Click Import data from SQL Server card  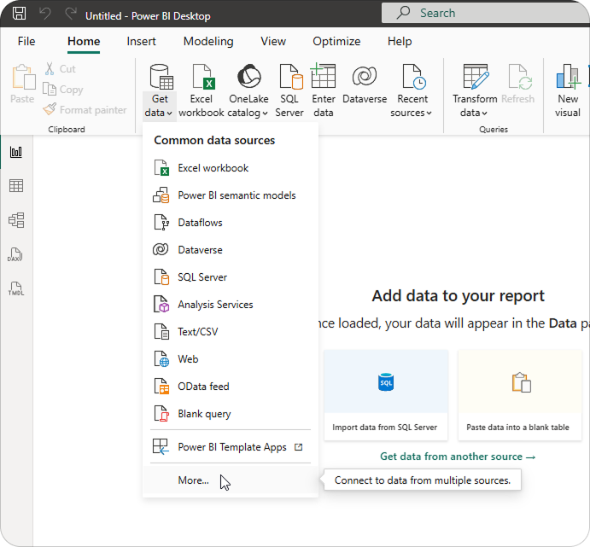pyautogui.click(x=386, y=394)
